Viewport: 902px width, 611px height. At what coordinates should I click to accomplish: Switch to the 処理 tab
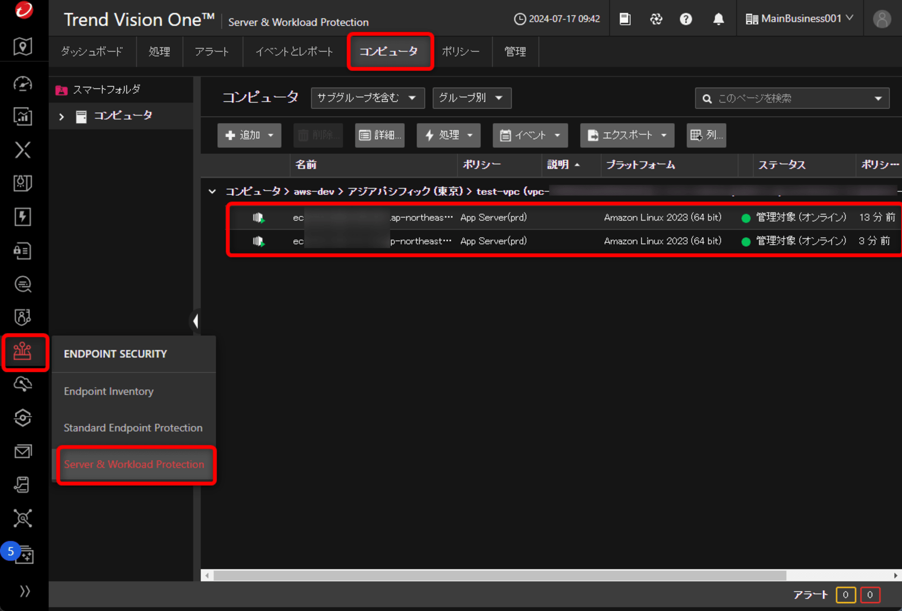(x=159, y=51)
